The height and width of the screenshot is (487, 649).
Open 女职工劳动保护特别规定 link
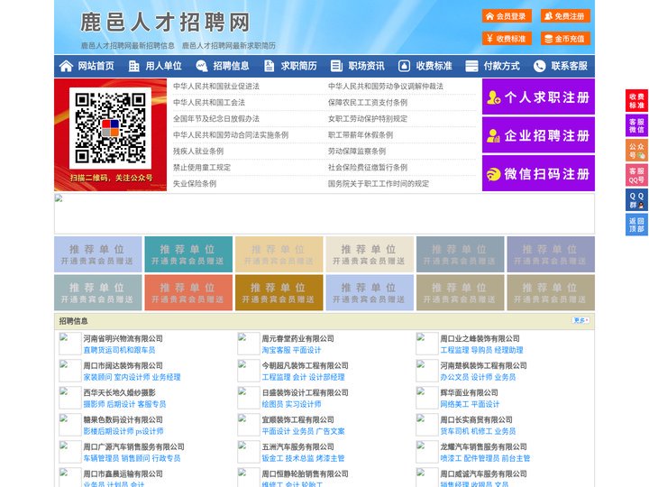tap(368, 119)
